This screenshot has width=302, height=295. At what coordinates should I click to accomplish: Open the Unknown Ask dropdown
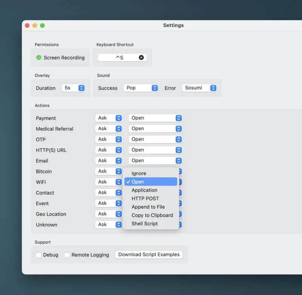point(109,225)
